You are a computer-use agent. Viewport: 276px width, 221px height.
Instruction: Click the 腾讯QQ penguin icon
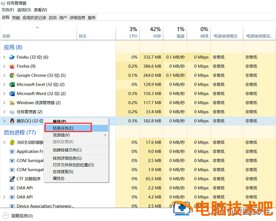12,121
